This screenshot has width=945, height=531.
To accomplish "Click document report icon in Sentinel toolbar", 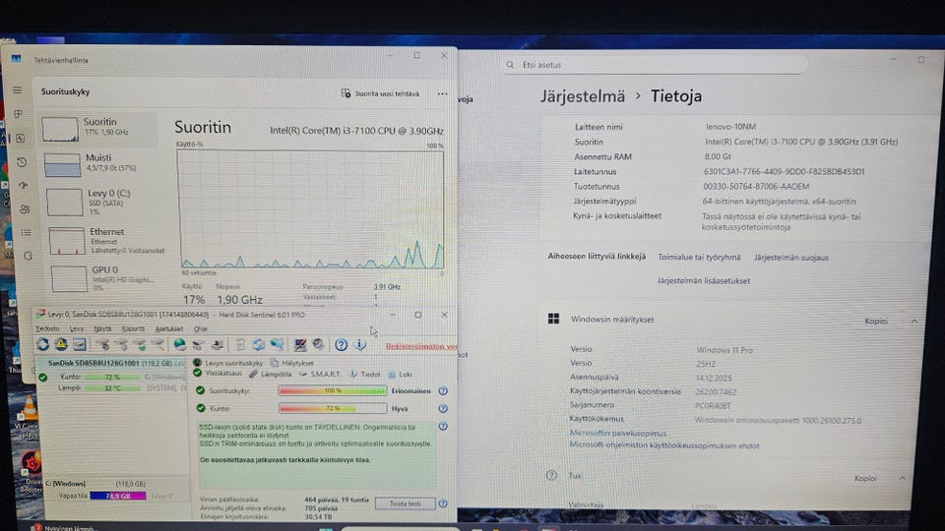I will pyautogui.click(x=240, y=344).
